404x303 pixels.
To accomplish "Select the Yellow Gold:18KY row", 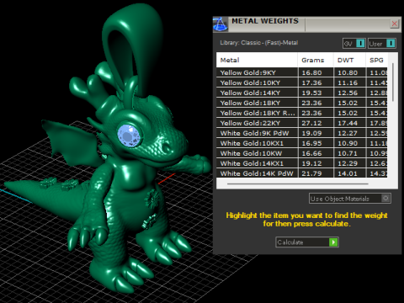I will (302, 103).
